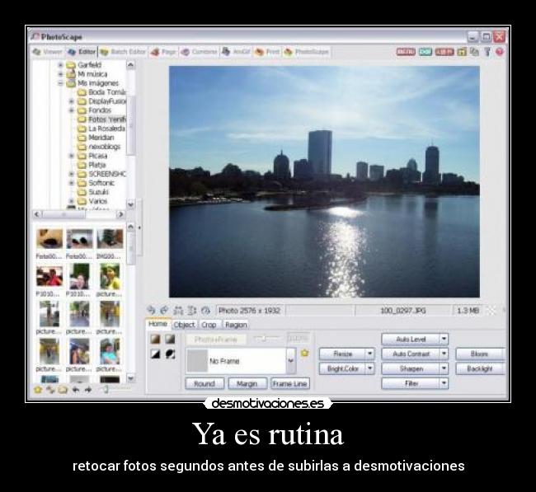The height and width of the screenshot is (492, 536).
Task: Click the back arrow under the thumbnail list
Action: tap(76, 389)
